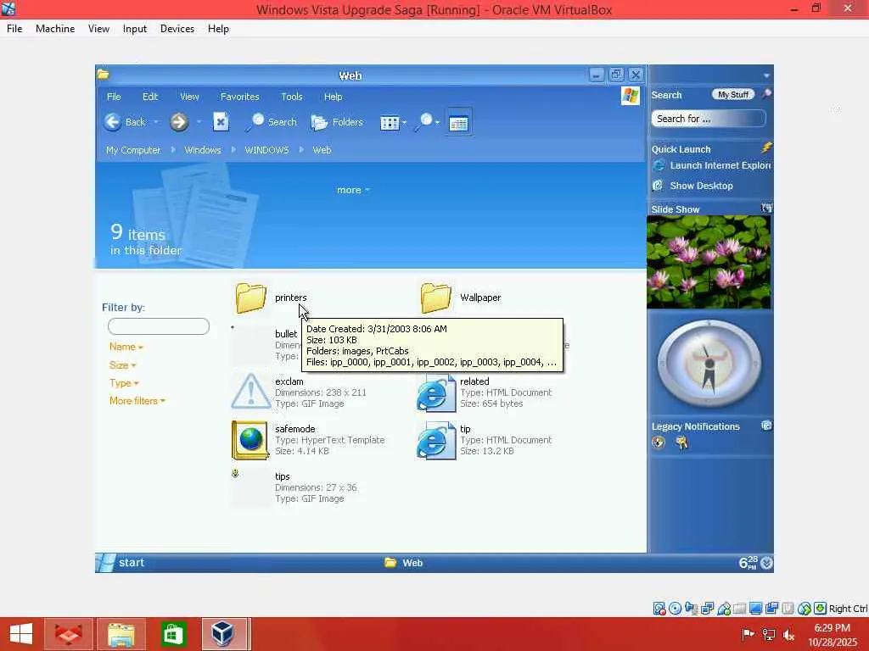Click the keys notification icon
This screenshot has height=651, width=869.
tap(681, 442)
